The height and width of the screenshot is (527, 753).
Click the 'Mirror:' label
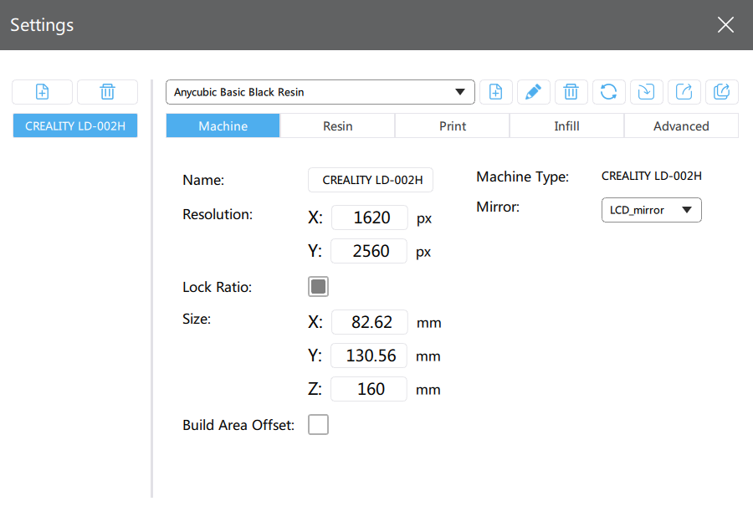click(498, 207)
